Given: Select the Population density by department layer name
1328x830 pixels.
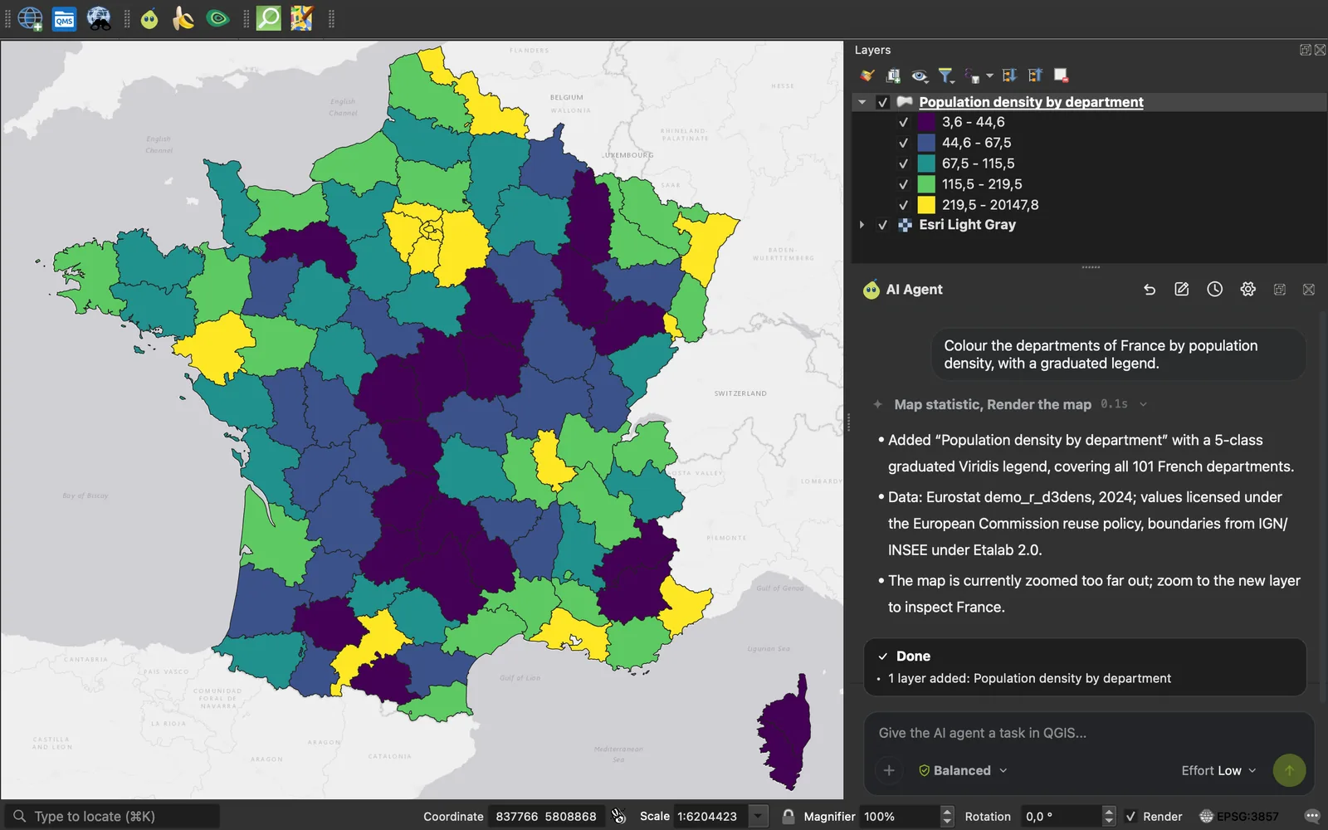Looking at the screenshot, I should pos(1031,102).
